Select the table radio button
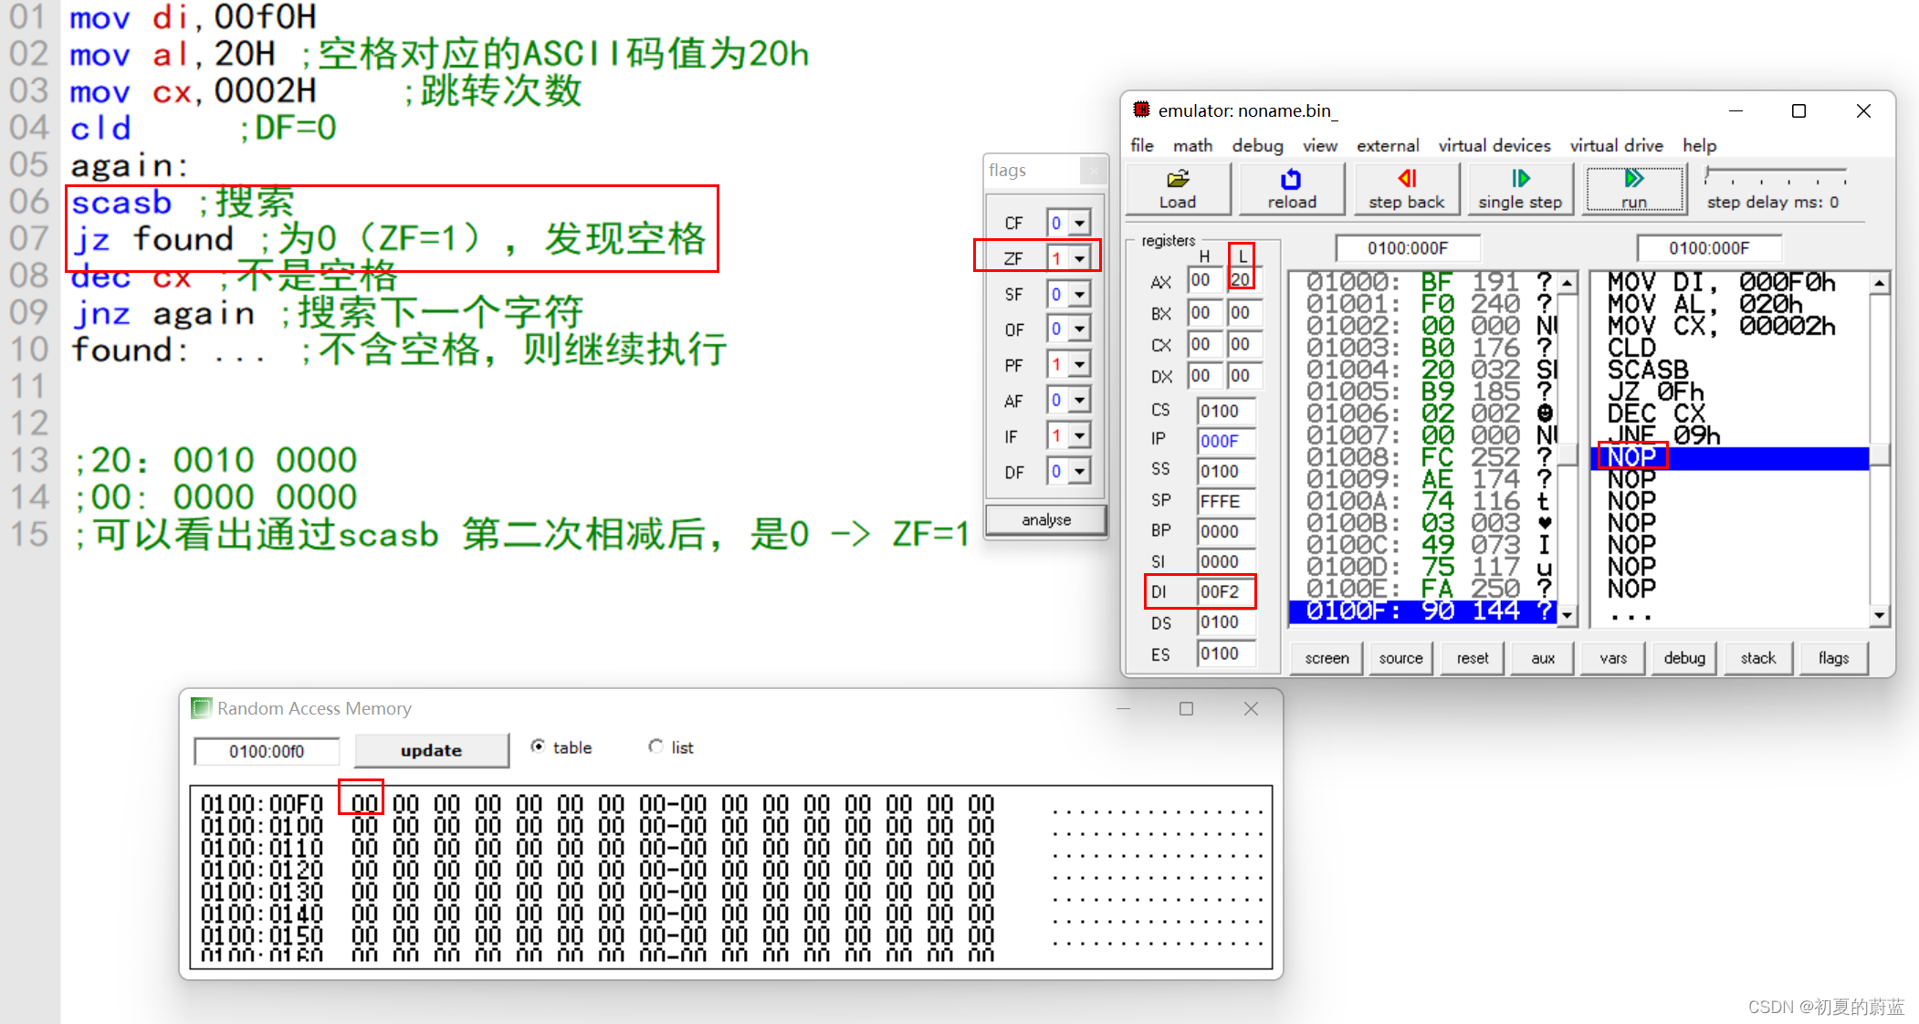The width and height of the screenshot is (1919, 1024). point(539,747)
